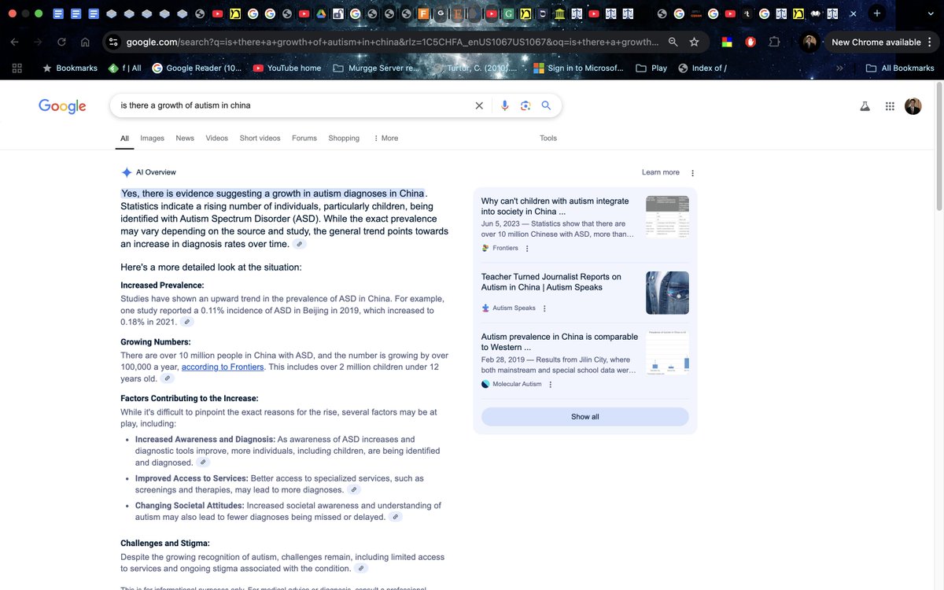Click the New Chrome available button
Screen dimensions: 944x590
click(879, 42)
